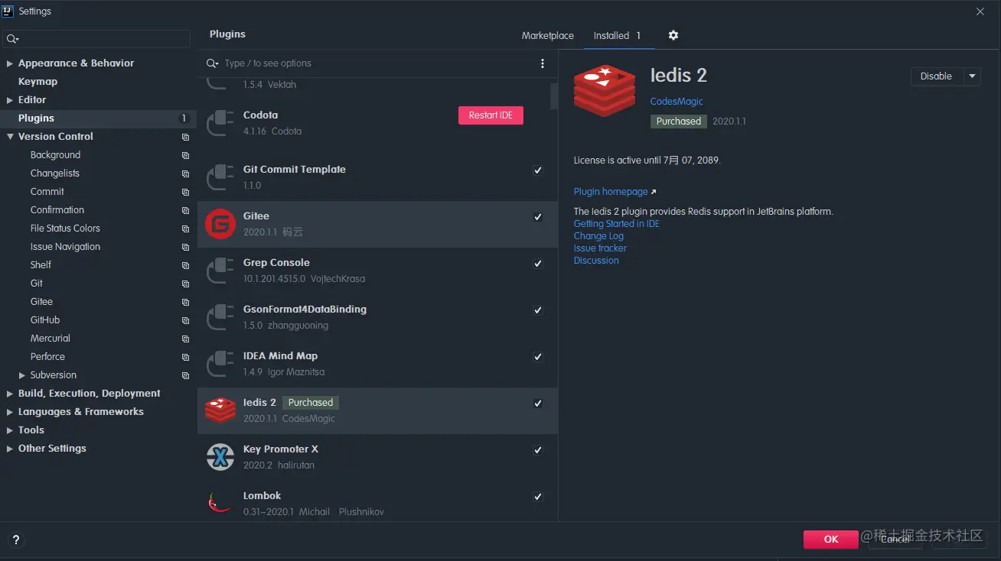
Task: Click project-level icon beside Commit
Action: [x=185, y=192]
